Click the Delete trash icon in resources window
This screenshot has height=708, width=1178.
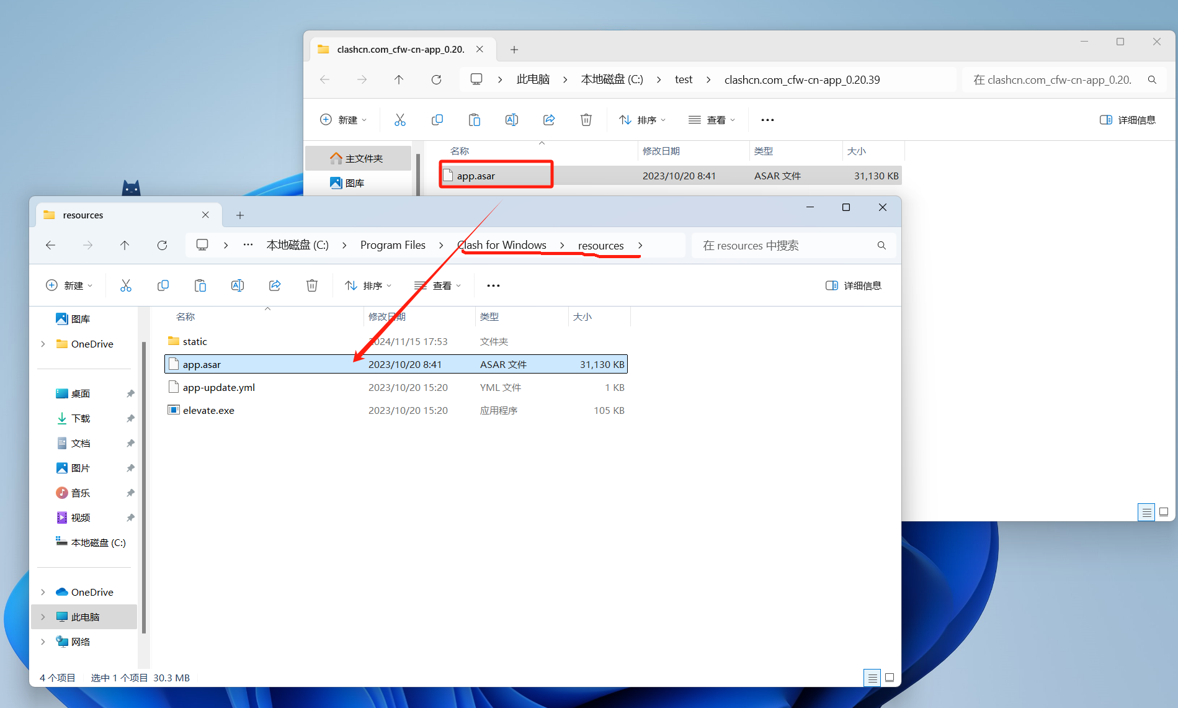pyautogui.click(x=312, y=285)
